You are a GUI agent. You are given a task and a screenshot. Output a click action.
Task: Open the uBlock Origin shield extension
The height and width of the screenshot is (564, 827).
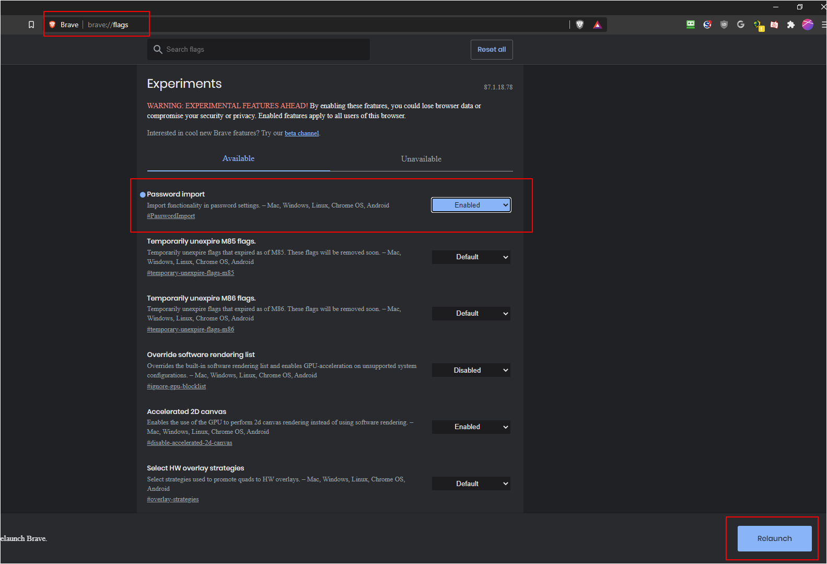(x=724, y=25)
